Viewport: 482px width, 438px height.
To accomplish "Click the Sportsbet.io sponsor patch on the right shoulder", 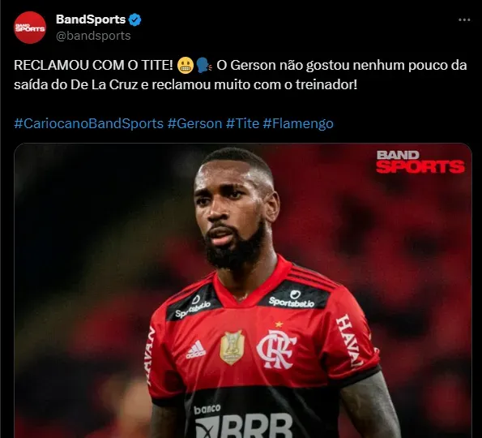I will 292,299.
